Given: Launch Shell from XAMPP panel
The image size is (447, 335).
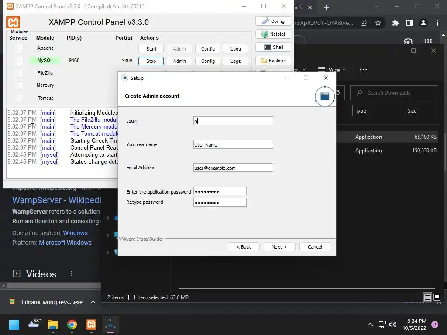Looking at the screenshot, I should (x=273, y=47).
